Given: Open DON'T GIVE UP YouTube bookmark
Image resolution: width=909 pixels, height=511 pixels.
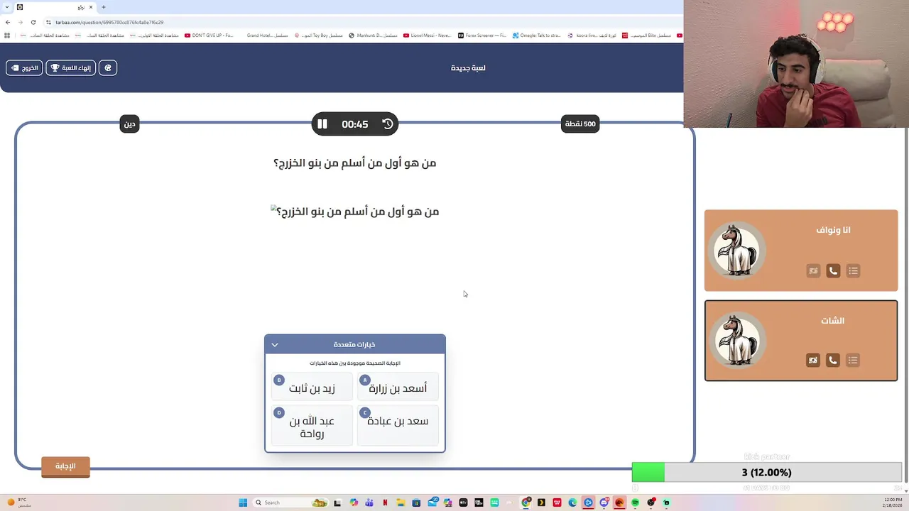Looking at the screenshot, I should click(209, 35).
